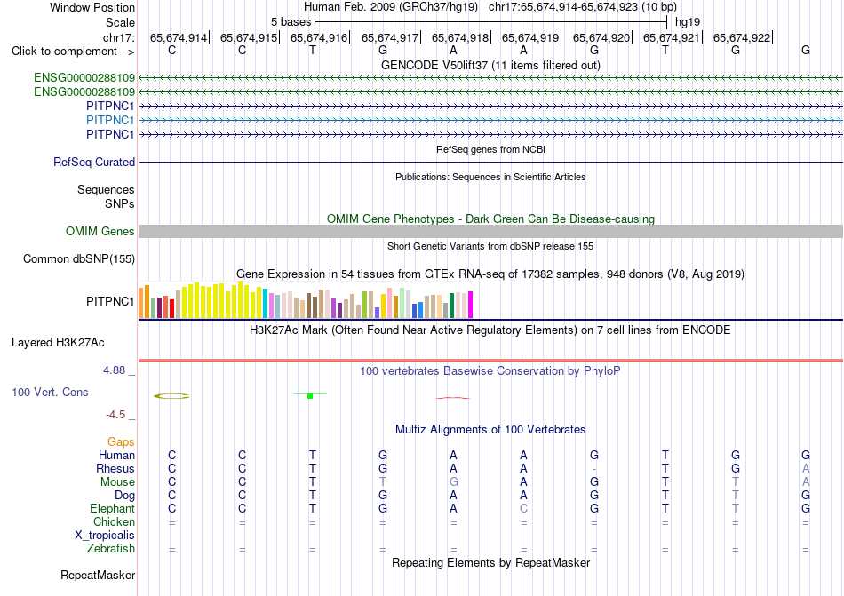The height and width of the screenshot is (596, 844).
Task: Click H3K27Ac Mark ENCODE track title
Action: coord(490,330)
